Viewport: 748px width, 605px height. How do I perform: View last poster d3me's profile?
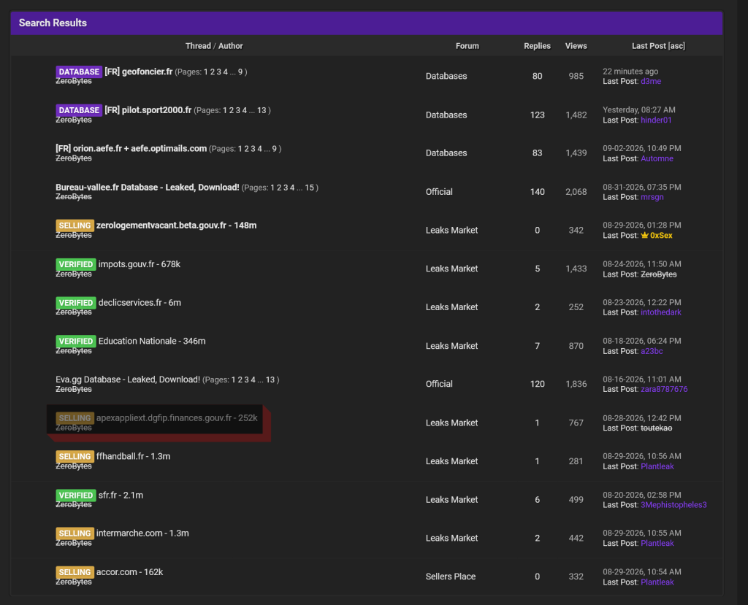pyautogui.click(x=651, y=82)
